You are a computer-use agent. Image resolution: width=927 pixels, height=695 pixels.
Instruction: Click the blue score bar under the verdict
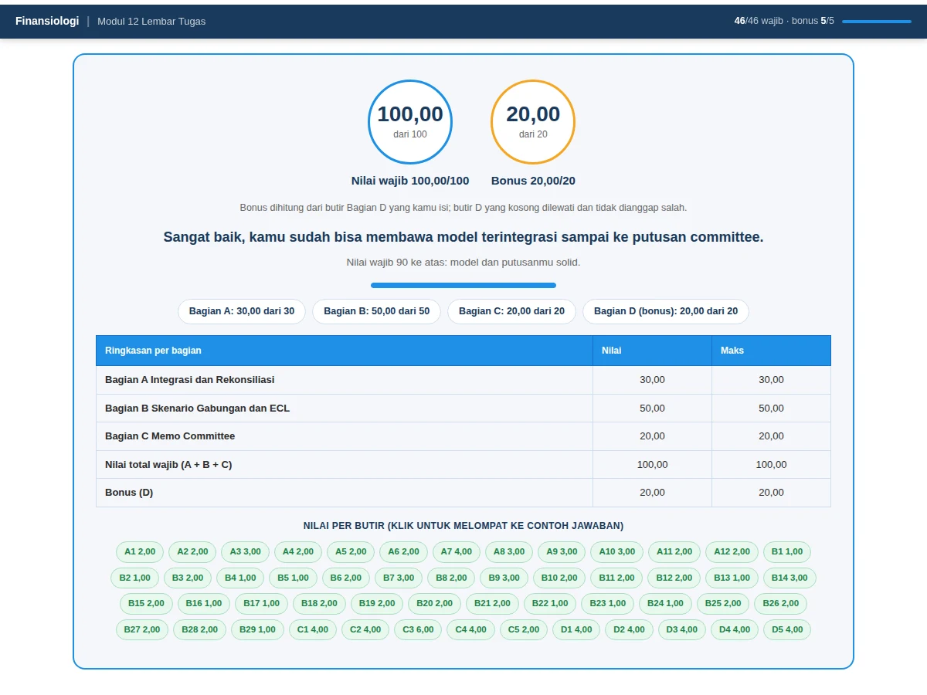(x=463, y=285)
